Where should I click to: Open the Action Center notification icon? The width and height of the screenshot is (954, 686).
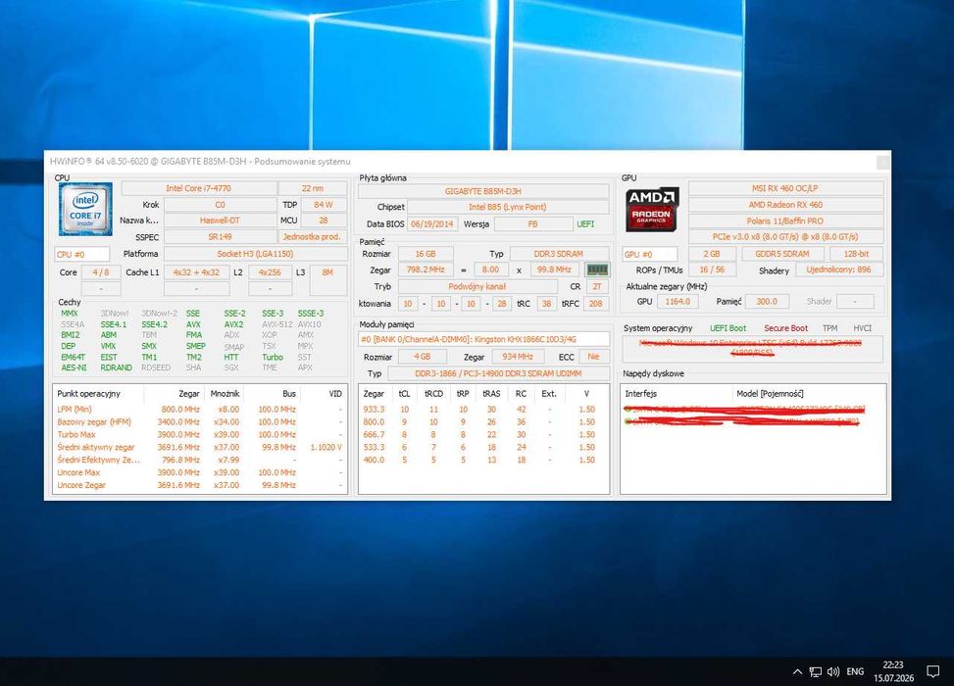932,671
